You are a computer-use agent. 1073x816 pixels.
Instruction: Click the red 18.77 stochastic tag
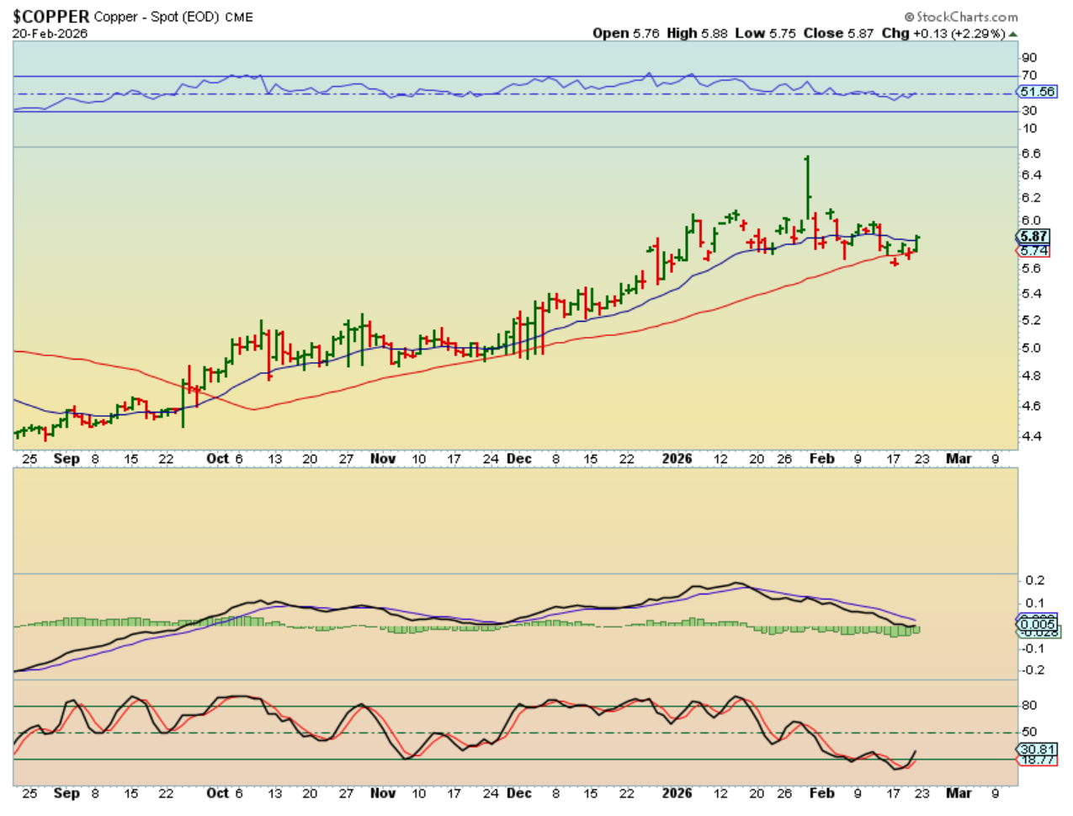[1037, 760]
